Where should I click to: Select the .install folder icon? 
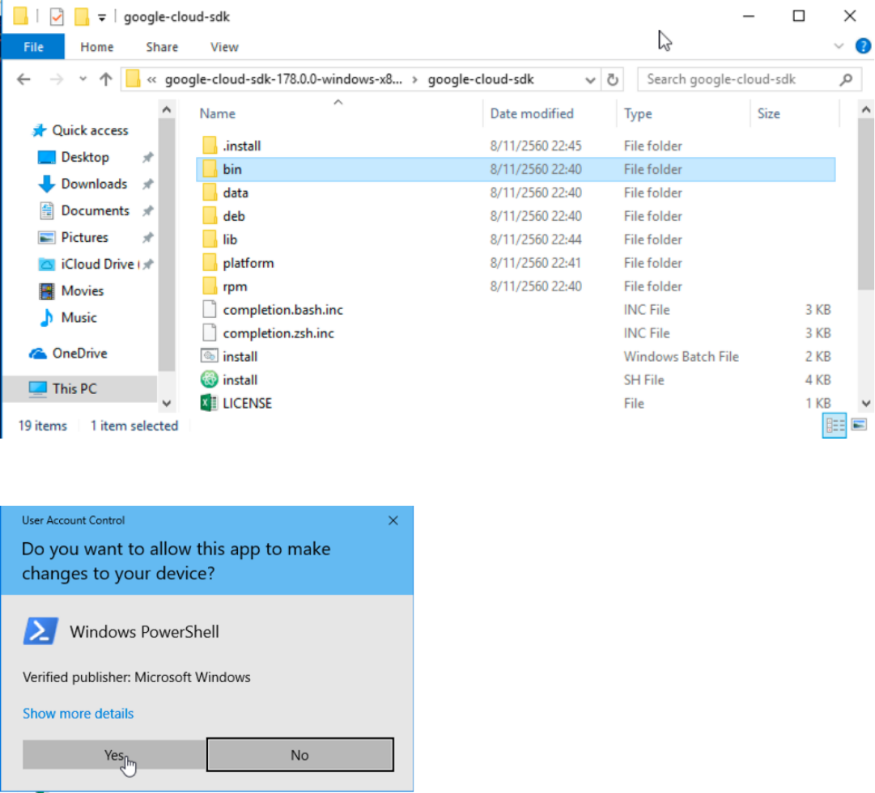click(x=210, y=146)
